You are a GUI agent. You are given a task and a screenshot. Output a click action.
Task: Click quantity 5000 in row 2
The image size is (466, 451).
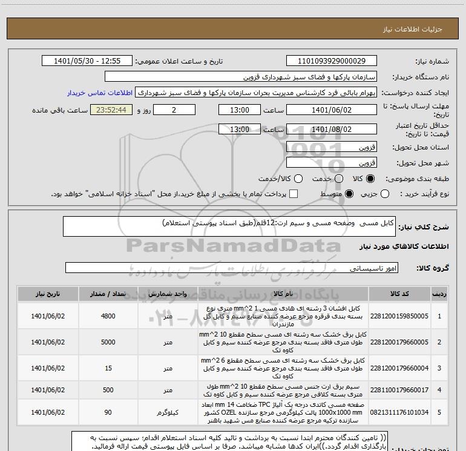coord(108,342)
